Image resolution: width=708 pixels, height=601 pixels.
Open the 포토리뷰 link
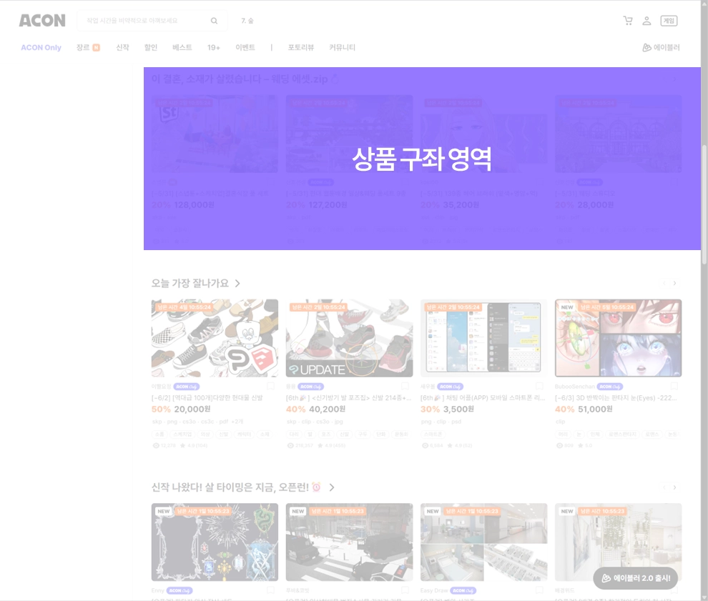tap(300, 47)
